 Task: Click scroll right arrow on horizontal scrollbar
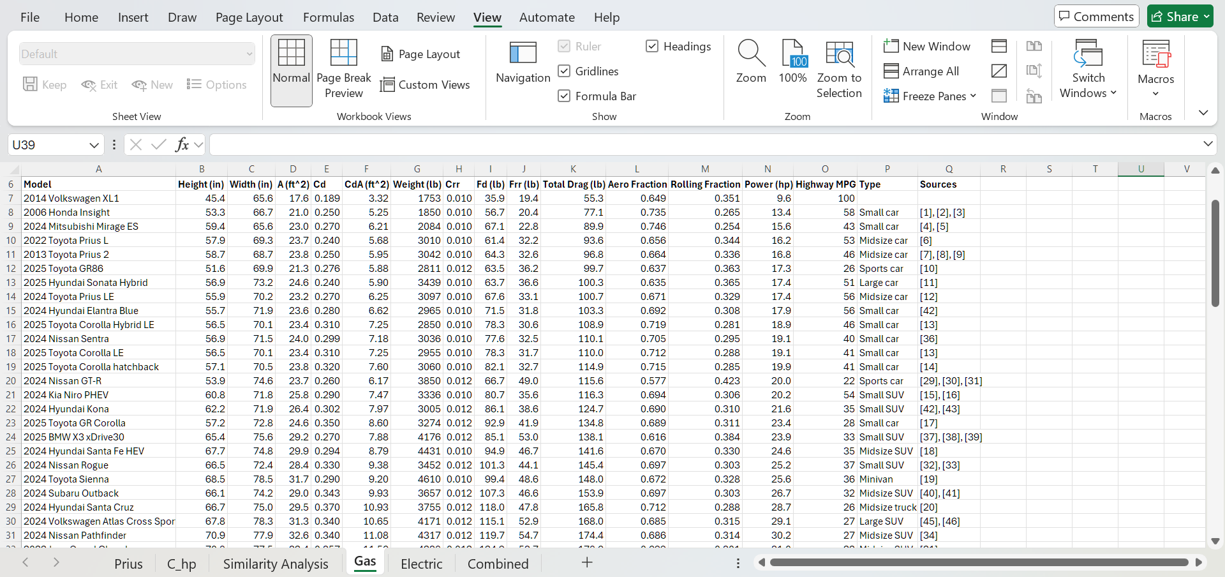pyautogui.click(x=1199, y=562)
